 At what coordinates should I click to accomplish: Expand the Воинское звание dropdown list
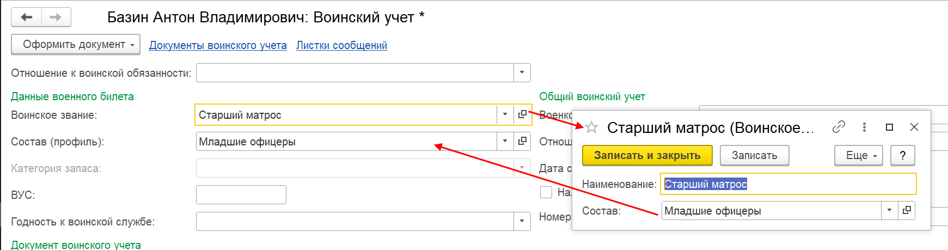click(x=505, y=114)
